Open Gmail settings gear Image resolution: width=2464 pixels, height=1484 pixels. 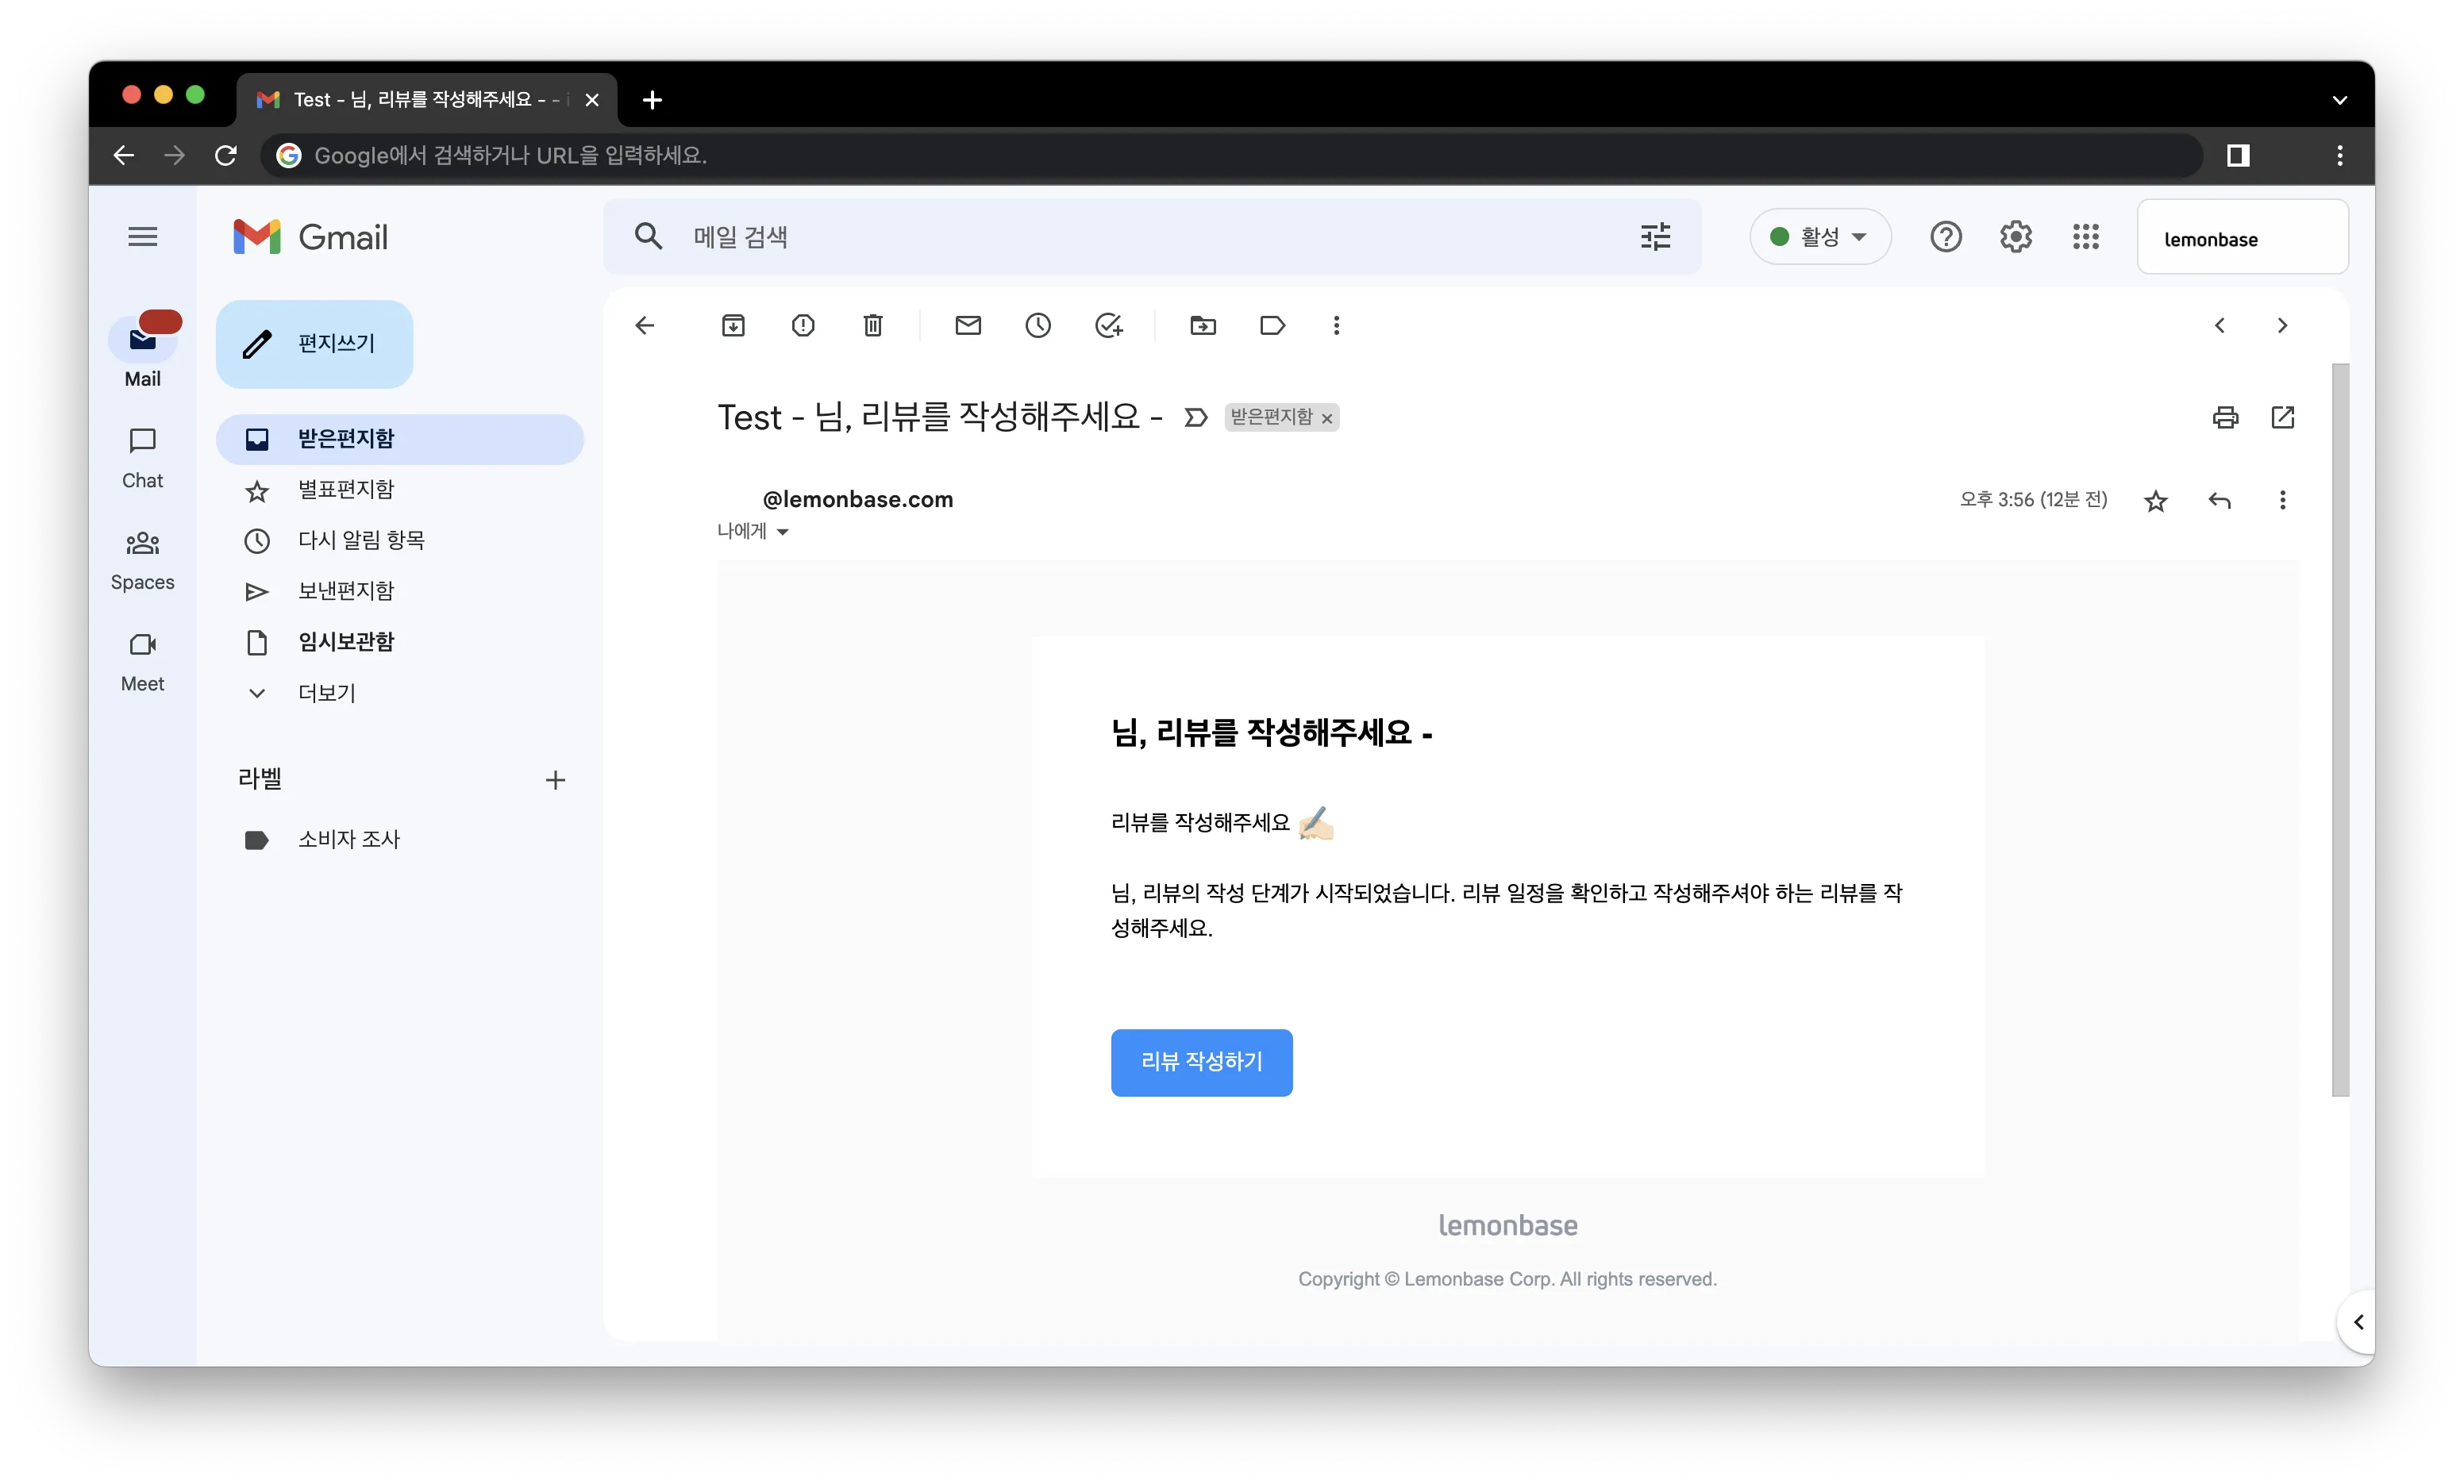pos(2015,237)
